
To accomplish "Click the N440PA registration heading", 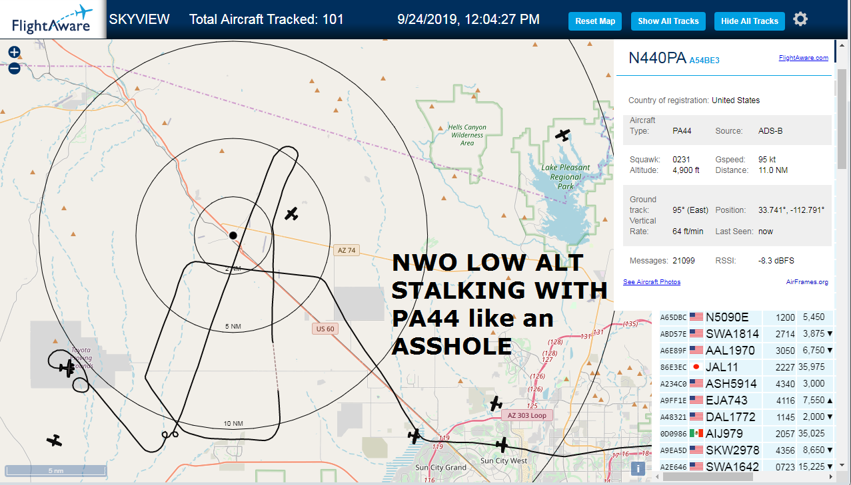I will click(x=657, y=58).
